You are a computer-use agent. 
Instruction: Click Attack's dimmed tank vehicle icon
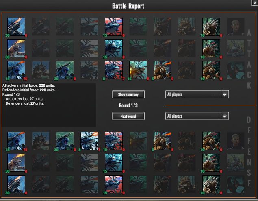pos(236,48)
